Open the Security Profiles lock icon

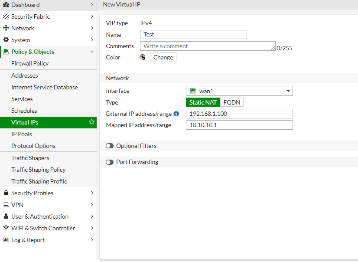pyautogui.click(x=6, y=193)
